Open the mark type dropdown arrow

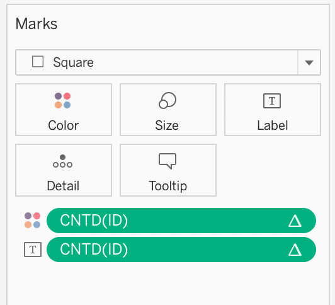tap(309, 62)
